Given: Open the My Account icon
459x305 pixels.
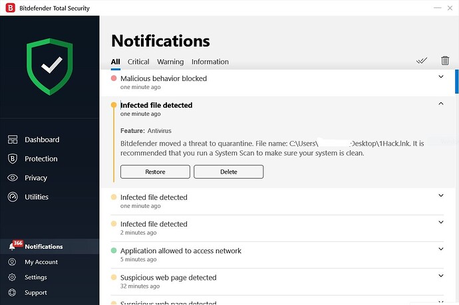Looking at the screenshot, I should tap(12, 262).
